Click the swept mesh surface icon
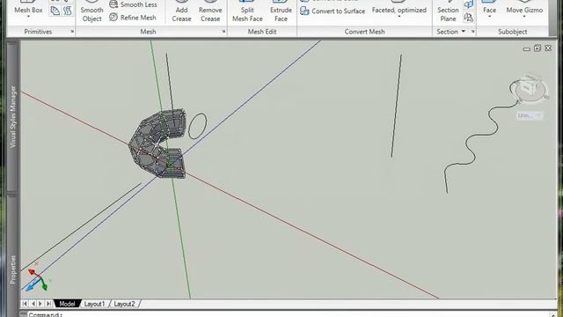The width and height of the screenshot is (563, 317). click(67, 11)
